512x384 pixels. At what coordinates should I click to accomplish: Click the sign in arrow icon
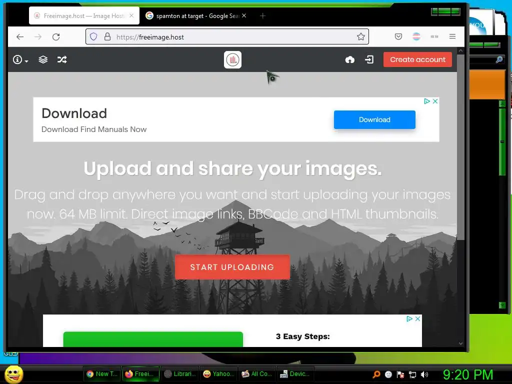pyautogui.click(x=369, y=59)
